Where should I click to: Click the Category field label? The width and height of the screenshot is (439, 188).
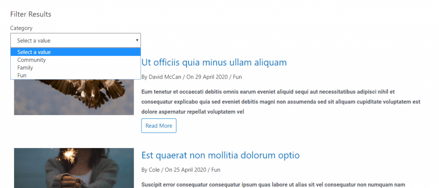tap(21, 28)
